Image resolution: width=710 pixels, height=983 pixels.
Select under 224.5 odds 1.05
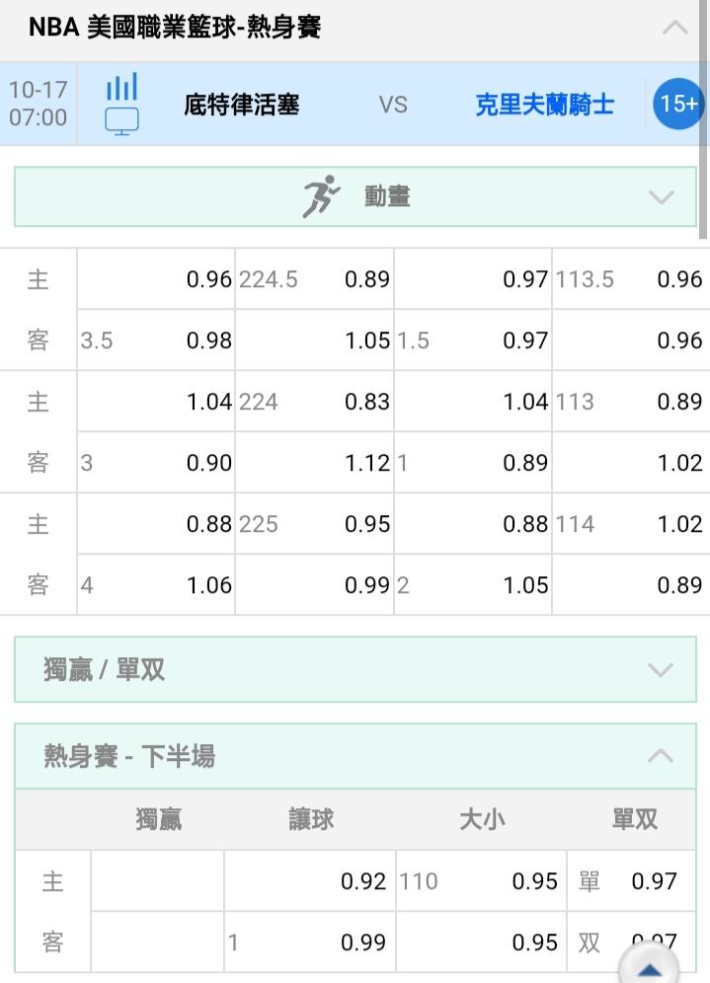click(x=315, y=340)
